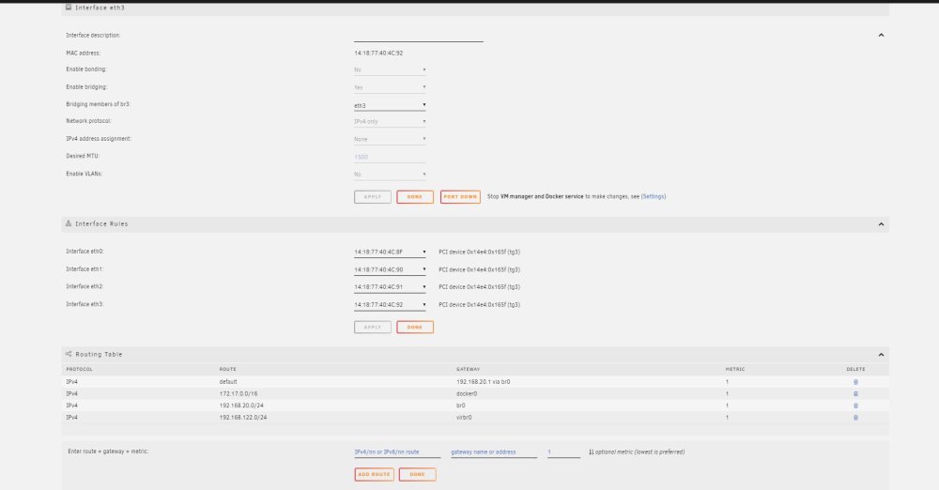Delete the 192.168.20.0/24 route
Image resolution: width=939 pixels, height=490 pixels.
[x=855, y=406]
